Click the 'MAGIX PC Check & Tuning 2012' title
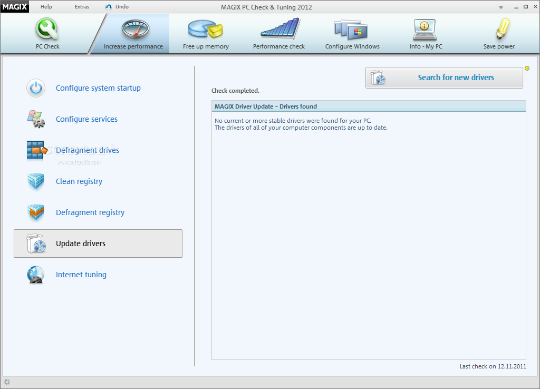The image size is (540, 389). [x=266, y=7]
